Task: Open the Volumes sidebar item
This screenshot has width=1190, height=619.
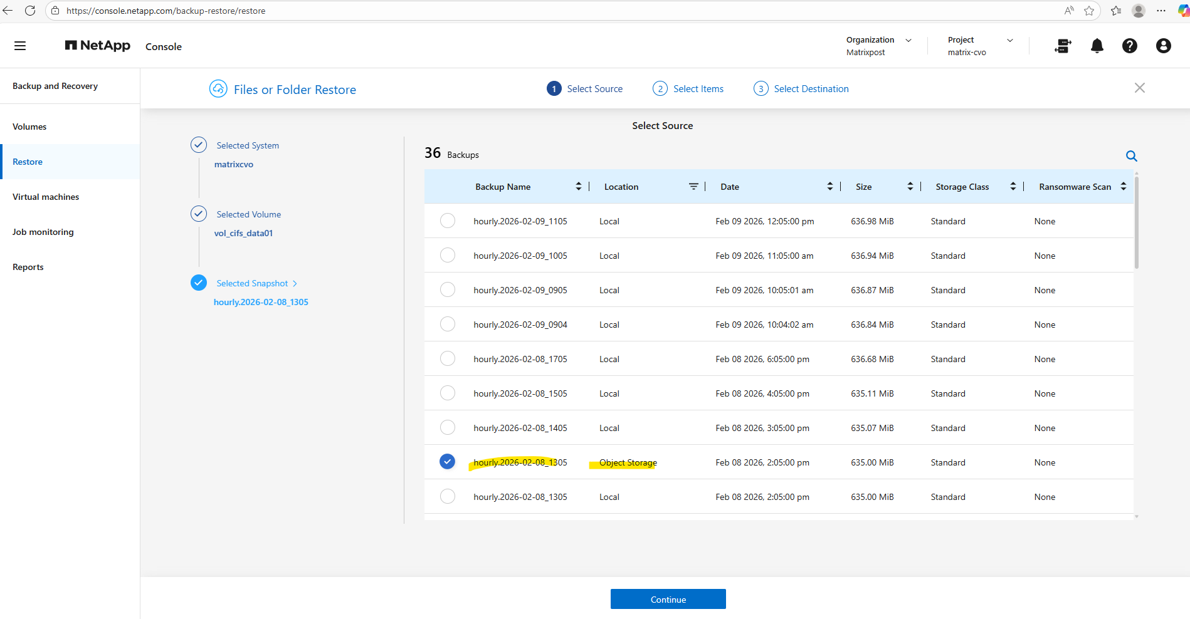Action: (29, 127)
